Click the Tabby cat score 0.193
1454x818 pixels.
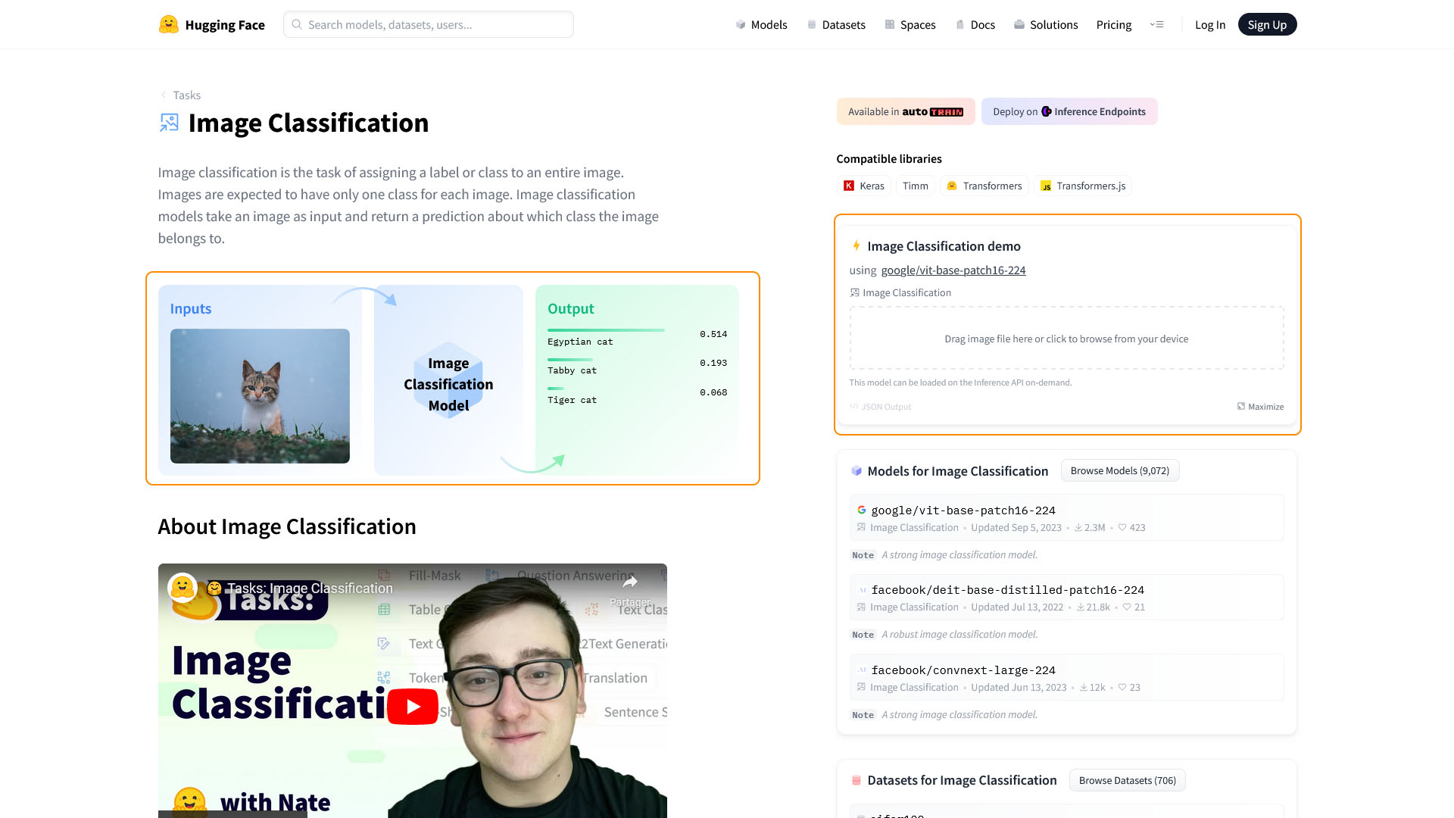click(713, 363)
